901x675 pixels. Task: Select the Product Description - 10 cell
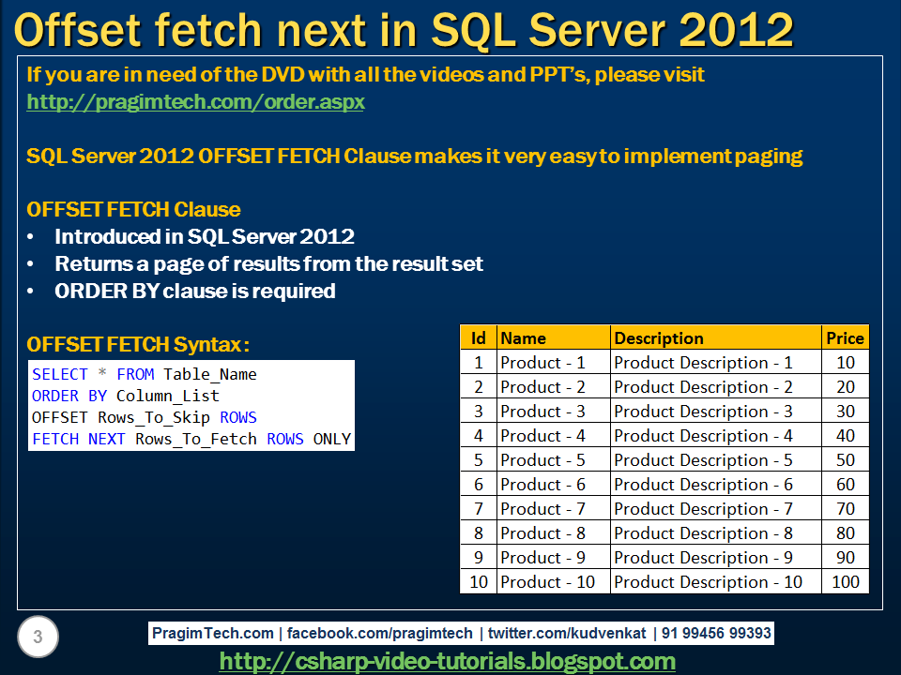(x=710, y=582)
